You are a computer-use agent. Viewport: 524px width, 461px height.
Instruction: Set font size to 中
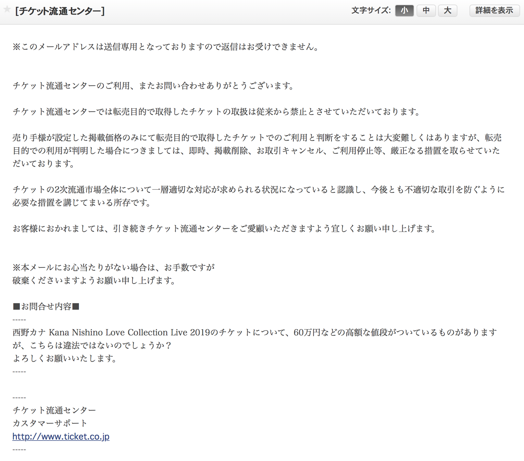[x=426, y=11]
